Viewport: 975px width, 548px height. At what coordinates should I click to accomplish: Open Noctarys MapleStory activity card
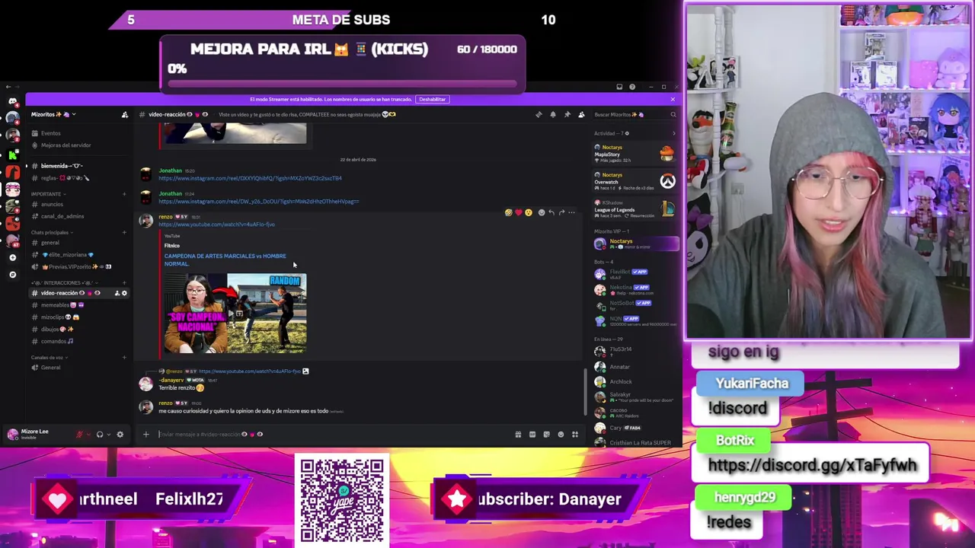(x=635, y=154)
